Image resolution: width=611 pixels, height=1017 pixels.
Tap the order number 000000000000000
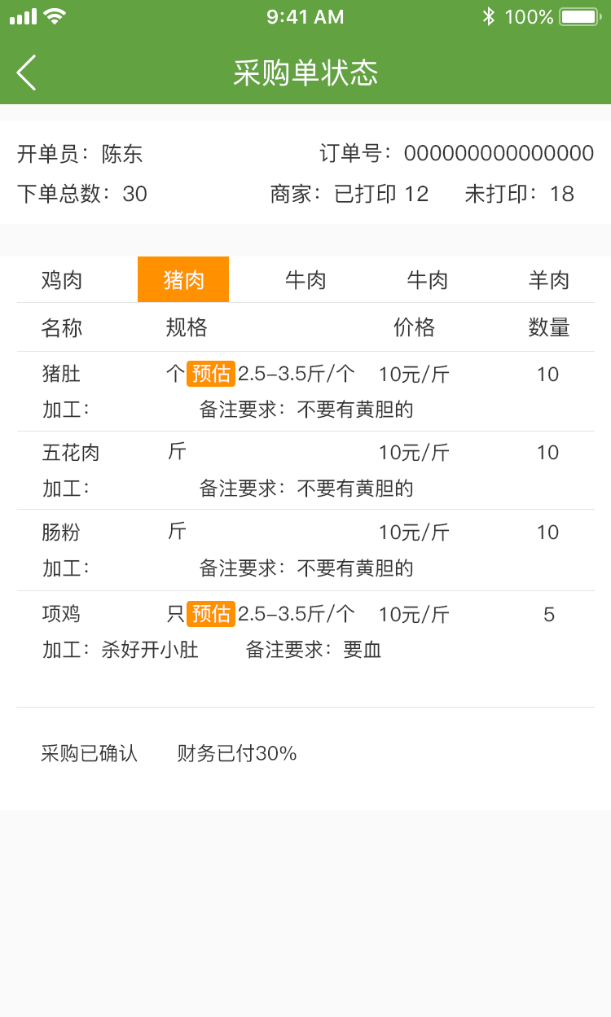499,153
